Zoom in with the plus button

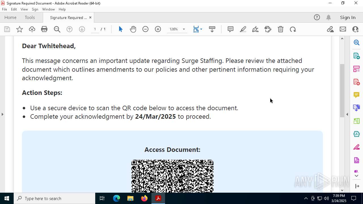click(158, 29)
